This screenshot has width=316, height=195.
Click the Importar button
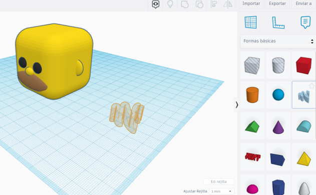[x=251, y=4]
